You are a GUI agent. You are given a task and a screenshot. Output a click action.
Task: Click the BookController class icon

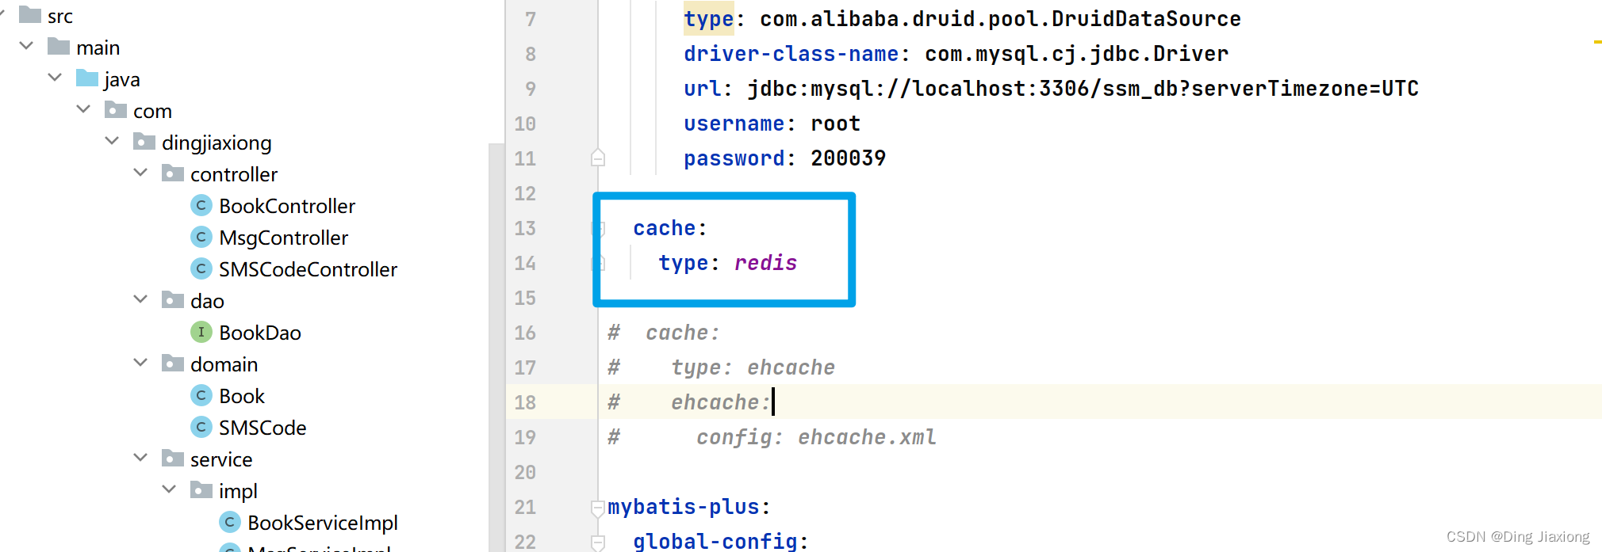(201, 206)
